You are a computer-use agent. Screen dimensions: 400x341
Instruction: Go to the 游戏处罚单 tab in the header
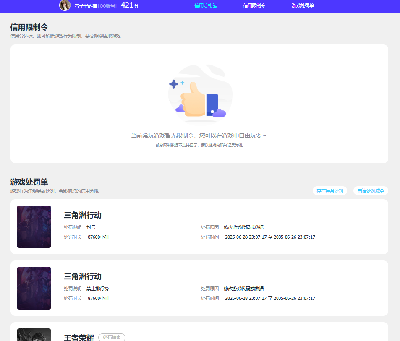[303, 5]
